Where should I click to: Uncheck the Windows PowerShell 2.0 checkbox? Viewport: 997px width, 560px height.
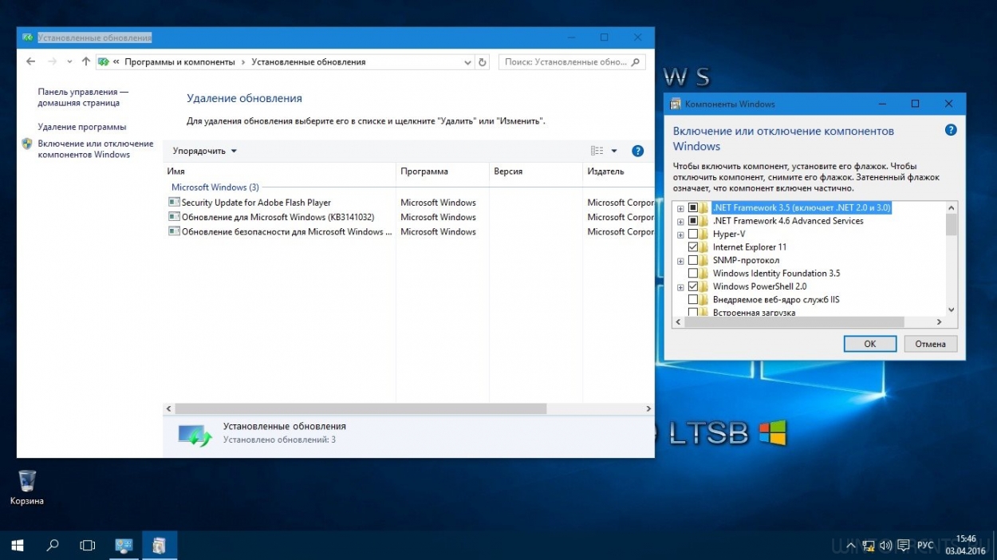coord(693,286)
